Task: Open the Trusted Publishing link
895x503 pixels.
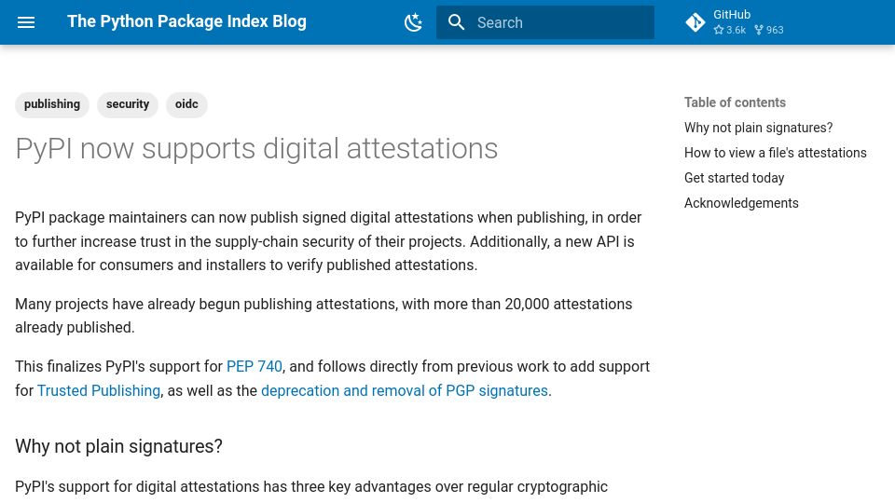Action: 99,390
